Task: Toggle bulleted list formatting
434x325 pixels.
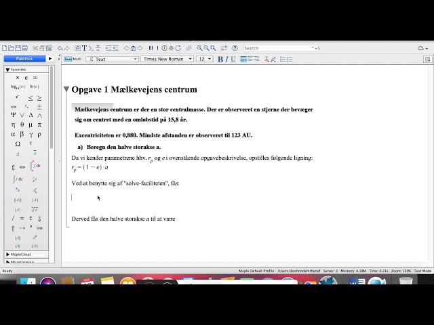Action: pyautogui.click(x=283, y=59)
